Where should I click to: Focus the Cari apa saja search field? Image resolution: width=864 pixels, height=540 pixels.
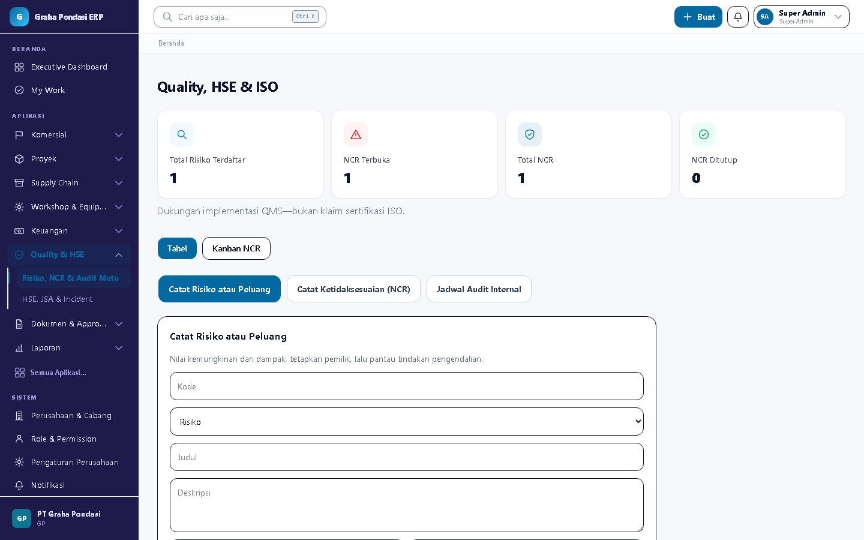[240, 17]
